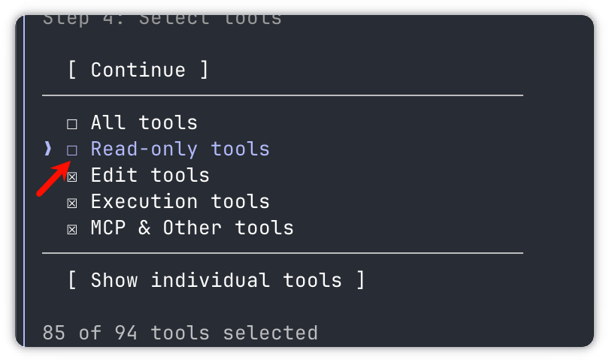Pick the "MCP & Other tools" label
The image size is (609, 362).
(x=192, y=228)
